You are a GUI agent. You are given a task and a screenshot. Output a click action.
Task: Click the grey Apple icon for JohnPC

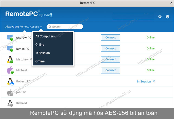point(10,93)
